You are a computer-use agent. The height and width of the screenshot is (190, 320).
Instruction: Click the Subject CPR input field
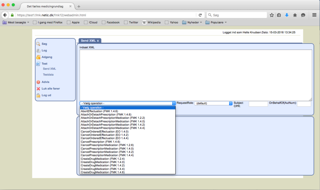(x=258, y=104)
